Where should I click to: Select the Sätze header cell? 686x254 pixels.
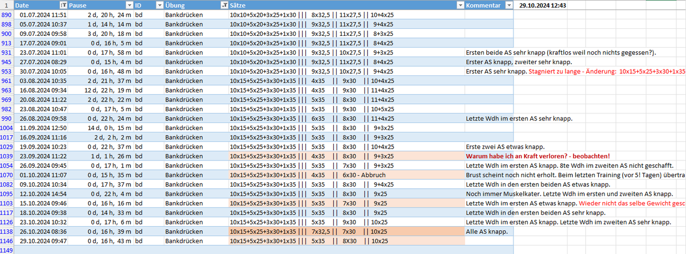click(347, 5)
